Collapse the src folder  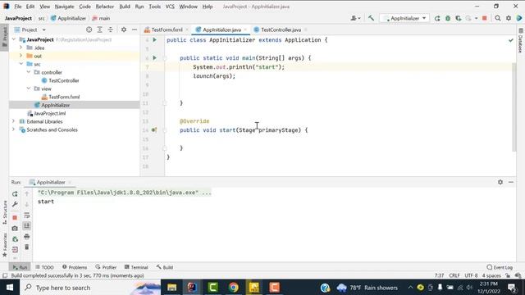(21, 64)
